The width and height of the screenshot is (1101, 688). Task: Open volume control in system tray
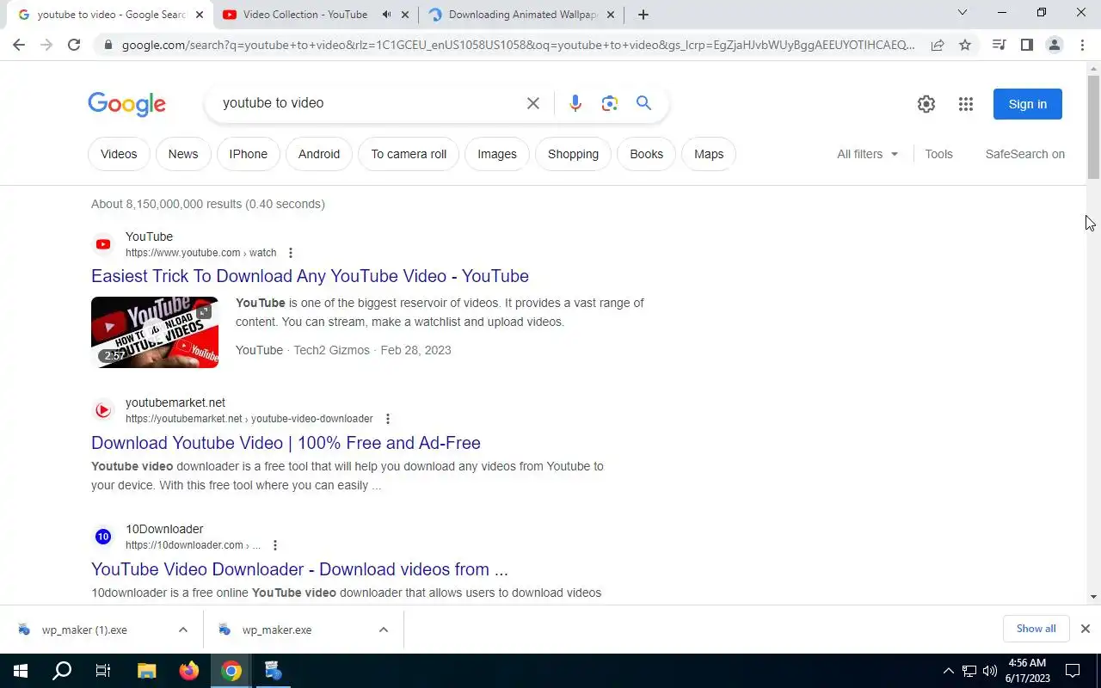pos(990,671)
